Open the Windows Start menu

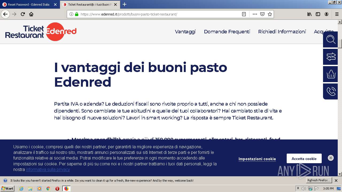click(x=7, y=189)
